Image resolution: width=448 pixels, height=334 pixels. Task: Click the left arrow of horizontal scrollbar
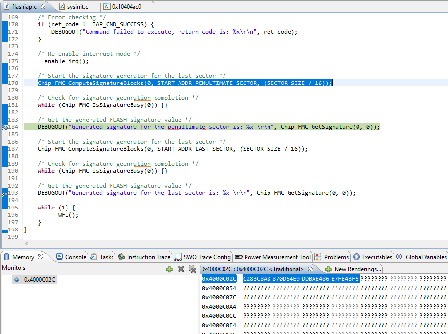pos(27,243)
